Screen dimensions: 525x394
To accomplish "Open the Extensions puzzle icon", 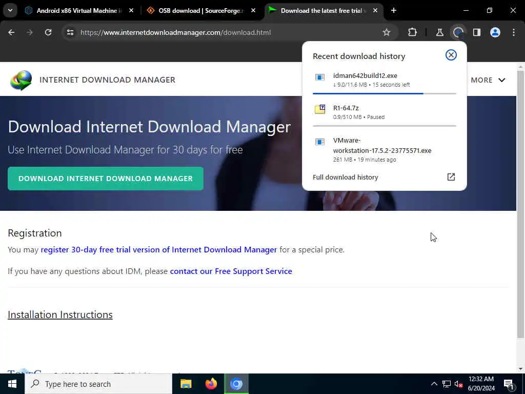I will click(x=413, y=32).
